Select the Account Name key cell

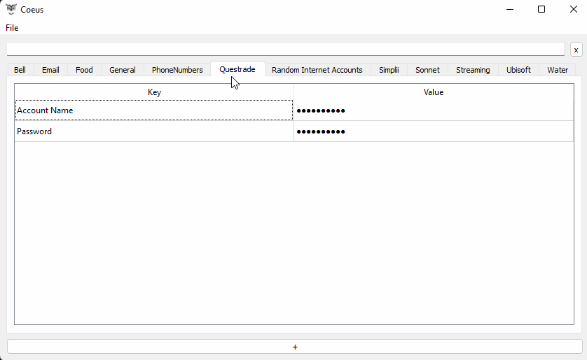pos(154,110)
